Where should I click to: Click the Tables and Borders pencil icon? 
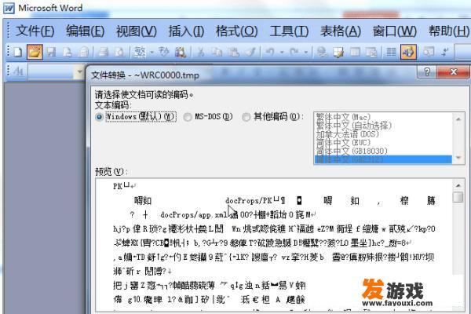click(x=339, y=53)
